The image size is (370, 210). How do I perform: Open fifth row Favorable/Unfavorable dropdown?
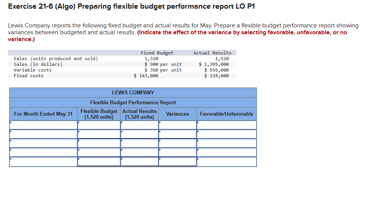tap(226, 162)
